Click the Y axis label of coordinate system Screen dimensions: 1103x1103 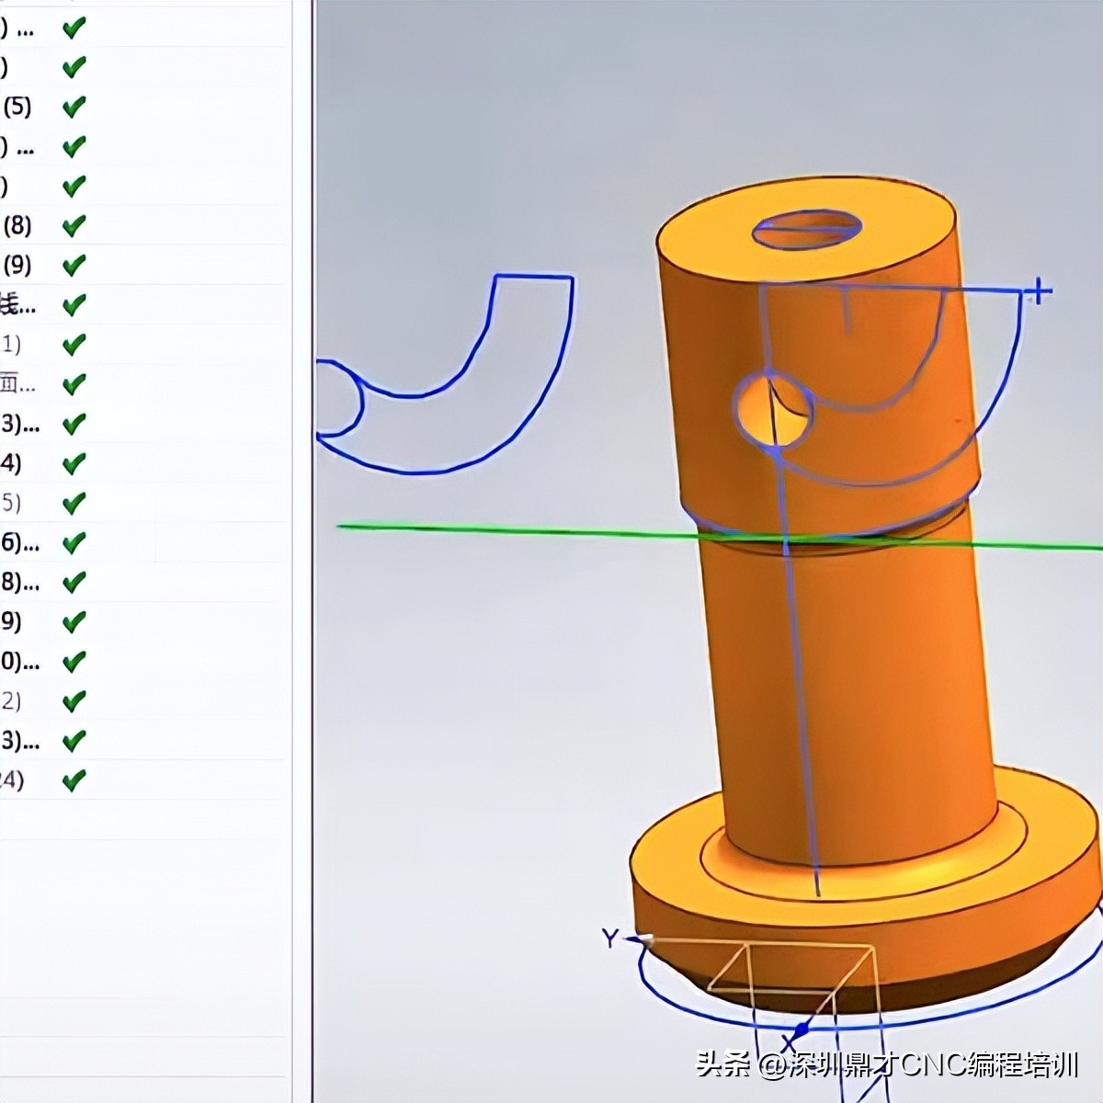click(610, 938)
